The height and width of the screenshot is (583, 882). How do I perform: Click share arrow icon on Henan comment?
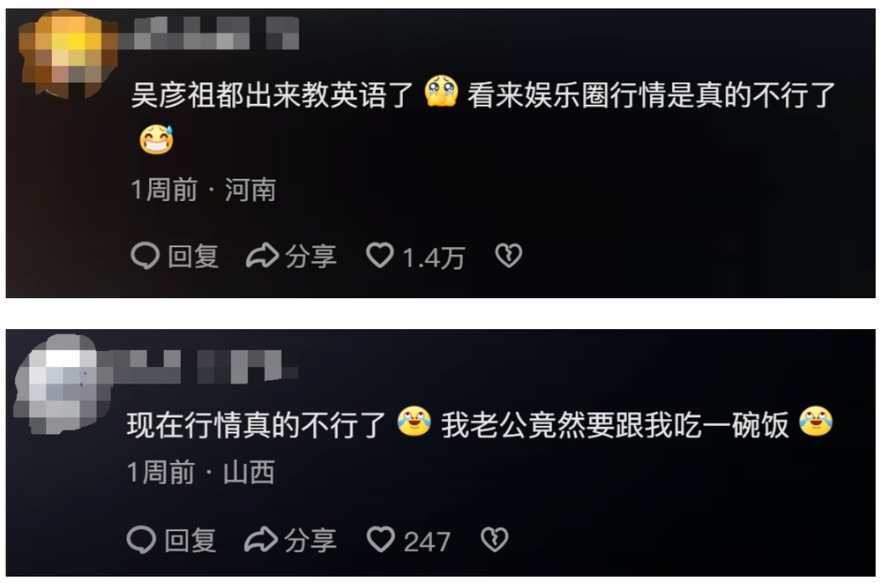262,256
